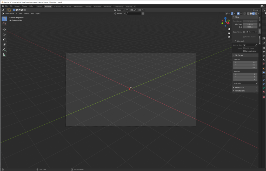The height and width of the screenshot is (171, 266).
Task: Select the Move tool in the toolbar
Action: coord(4,29)
